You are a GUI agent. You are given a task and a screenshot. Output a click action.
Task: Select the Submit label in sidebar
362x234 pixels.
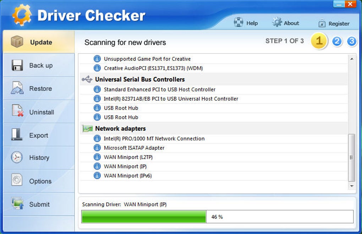[x=39, y=204]
